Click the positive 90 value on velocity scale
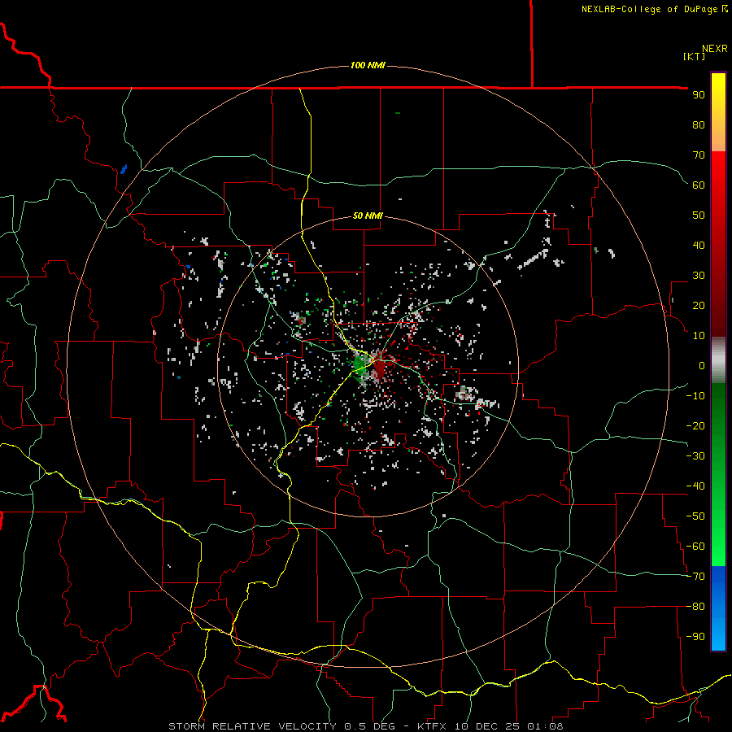Viewport: 732px width, 732px height. (699, 95)
